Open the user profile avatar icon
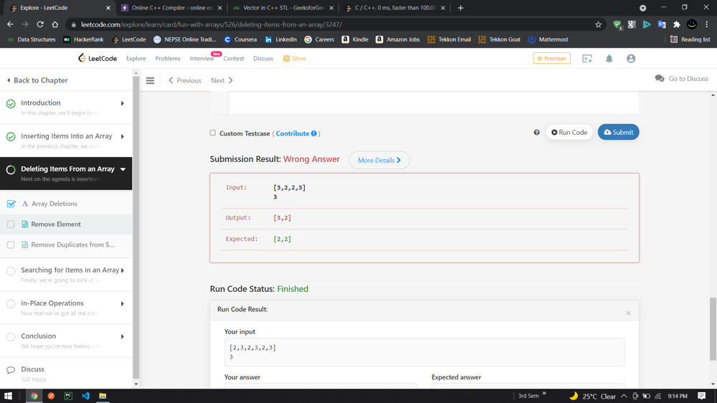This screenshot has width=717, height=403. [631, 59]
